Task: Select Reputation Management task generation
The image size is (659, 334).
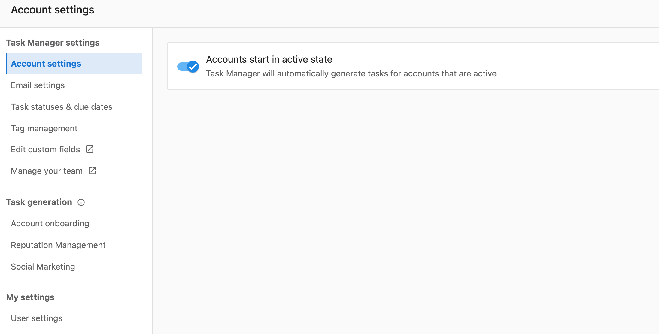Action: (x=58, y=245)
